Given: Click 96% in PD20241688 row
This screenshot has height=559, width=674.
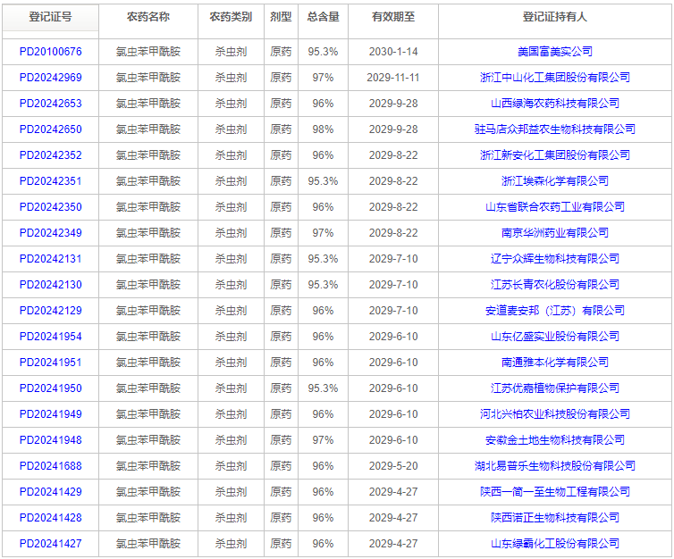Looking at the screenshot, I should (324, 466).
